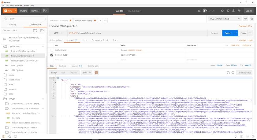The width and height of the screenshot is (257, 140).
Task: Expand the JSON format dropdown
Action: [x=87, y=73]
